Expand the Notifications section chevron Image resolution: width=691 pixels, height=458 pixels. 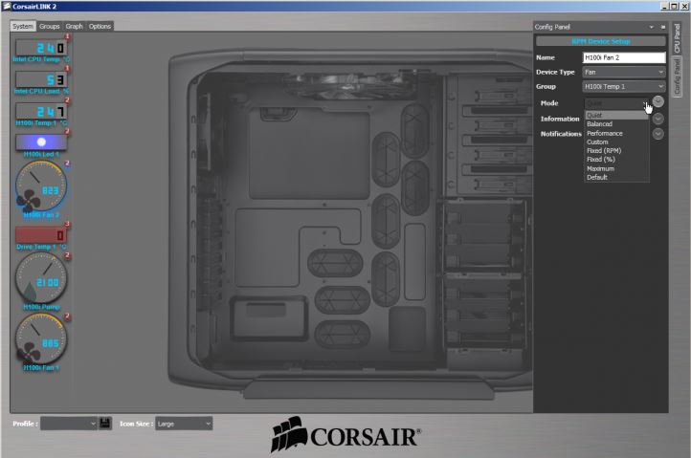coord(658,134)
